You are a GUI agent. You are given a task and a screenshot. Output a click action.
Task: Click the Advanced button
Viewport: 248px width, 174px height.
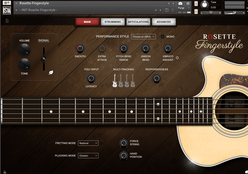(164, 22)
